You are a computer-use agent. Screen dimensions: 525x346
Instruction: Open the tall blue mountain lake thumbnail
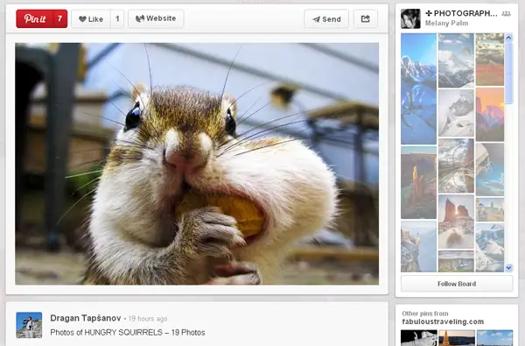tap(418, 88)
